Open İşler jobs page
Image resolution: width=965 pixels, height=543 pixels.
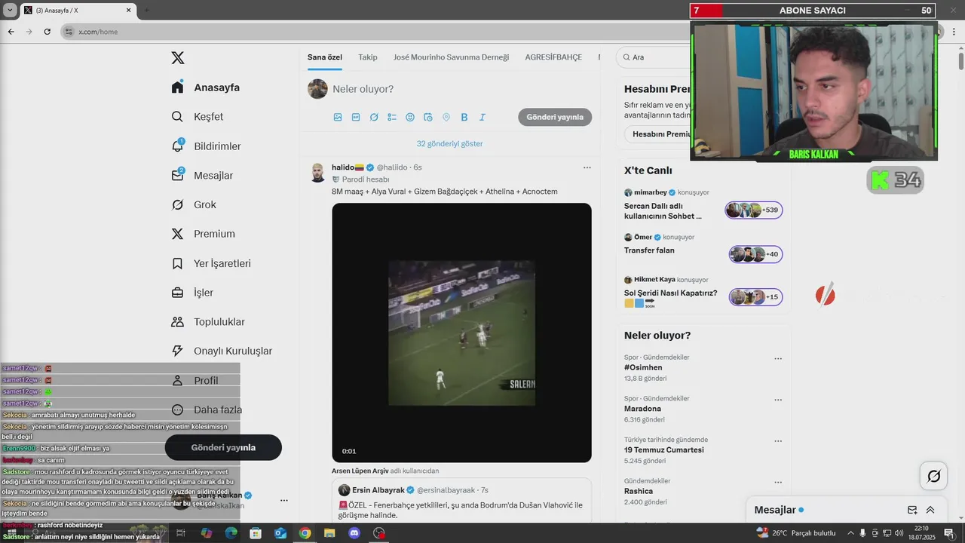click(193, 293)
